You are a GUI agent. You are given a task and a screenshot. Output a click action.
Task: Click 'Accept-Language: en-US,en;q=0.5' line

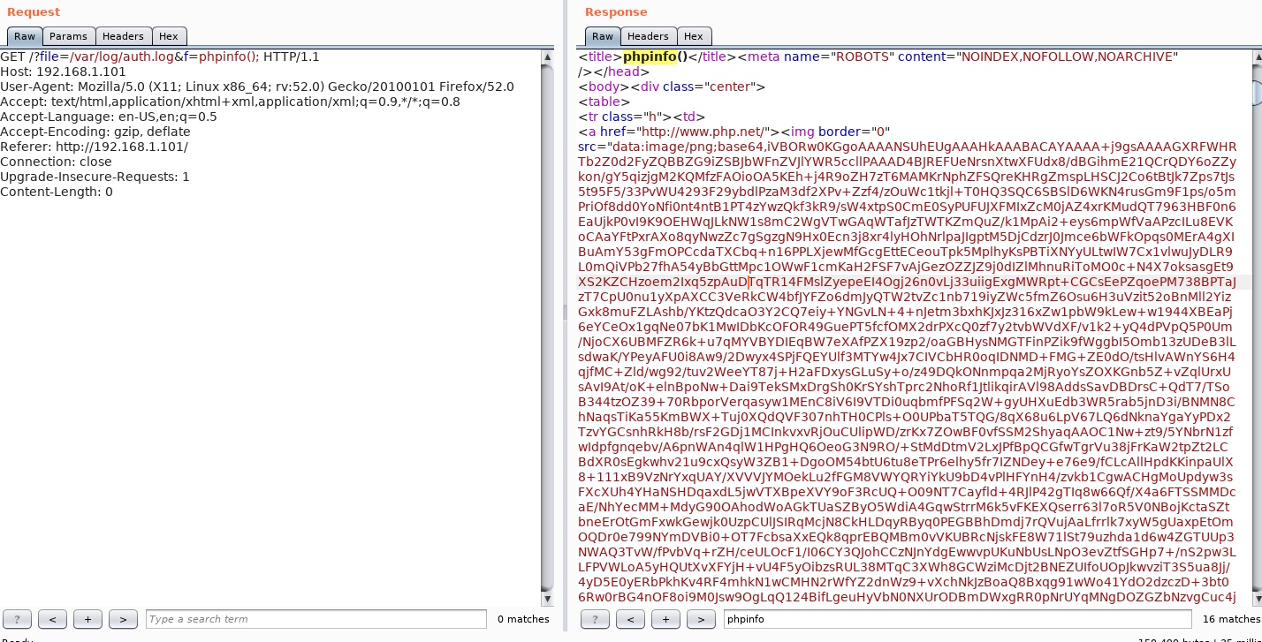(108, 117)
